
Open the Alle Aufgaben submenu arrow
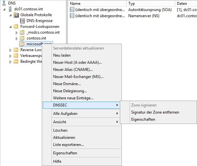117,114
